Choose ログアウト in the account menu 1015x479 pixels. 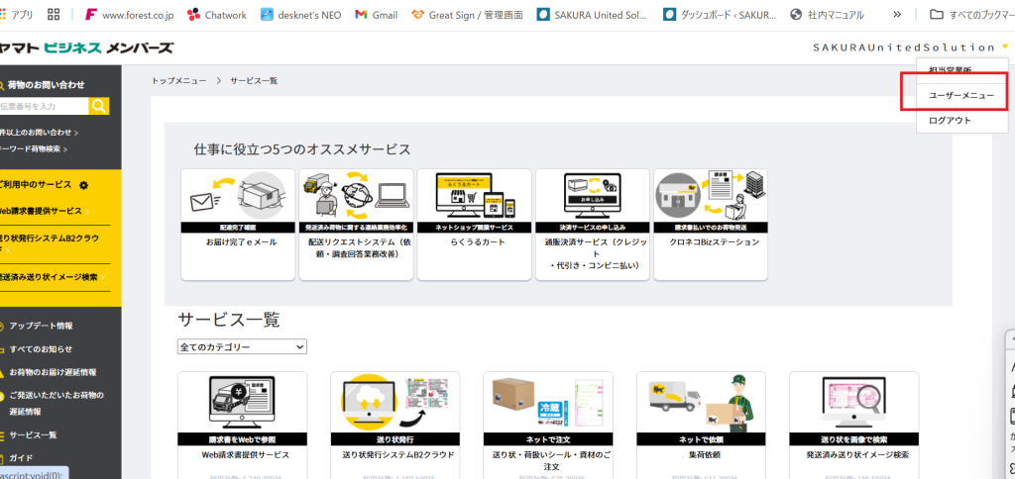click(x=950, y=121)
